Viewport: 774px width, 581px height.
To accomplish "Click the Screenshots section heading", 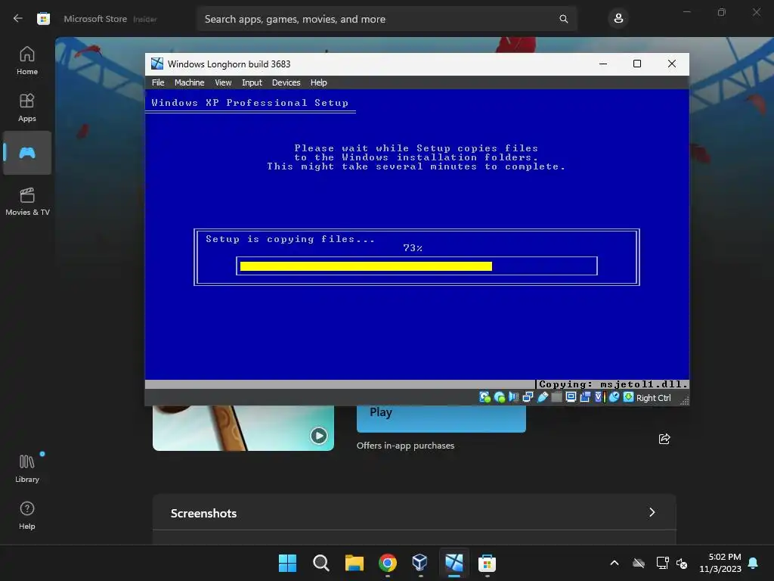I will 203,514.
